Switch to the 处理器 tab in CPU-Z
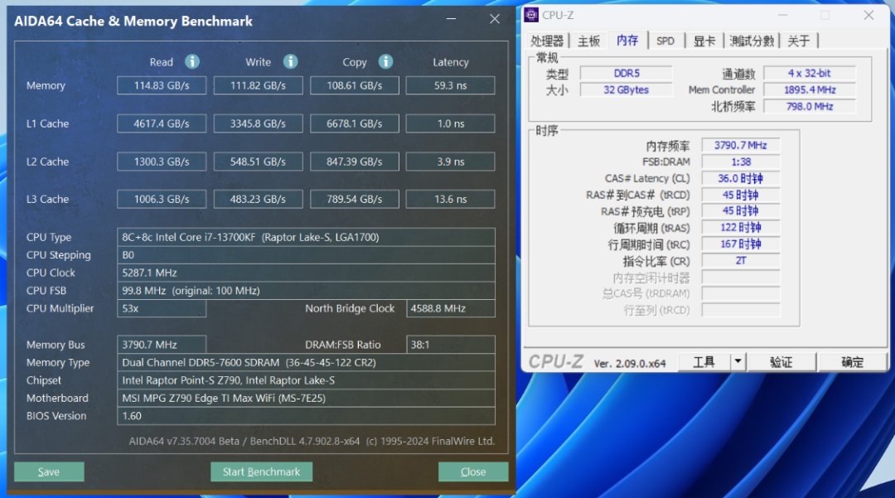Screen dimensions: 895x498 coord(547,41)
